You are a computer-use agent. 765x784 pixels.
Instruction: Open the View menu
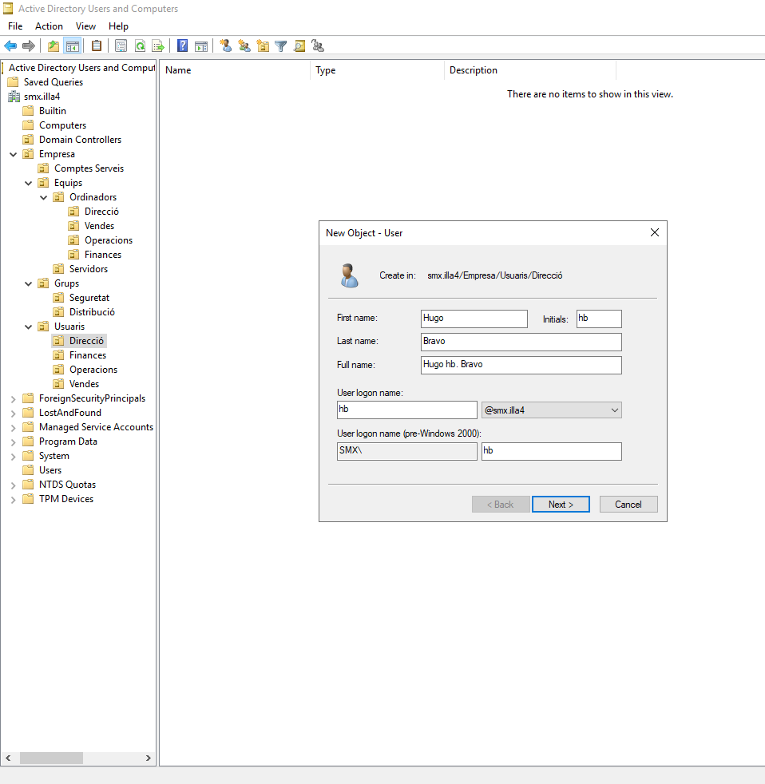pyautogui.click(x=85, y=26)
